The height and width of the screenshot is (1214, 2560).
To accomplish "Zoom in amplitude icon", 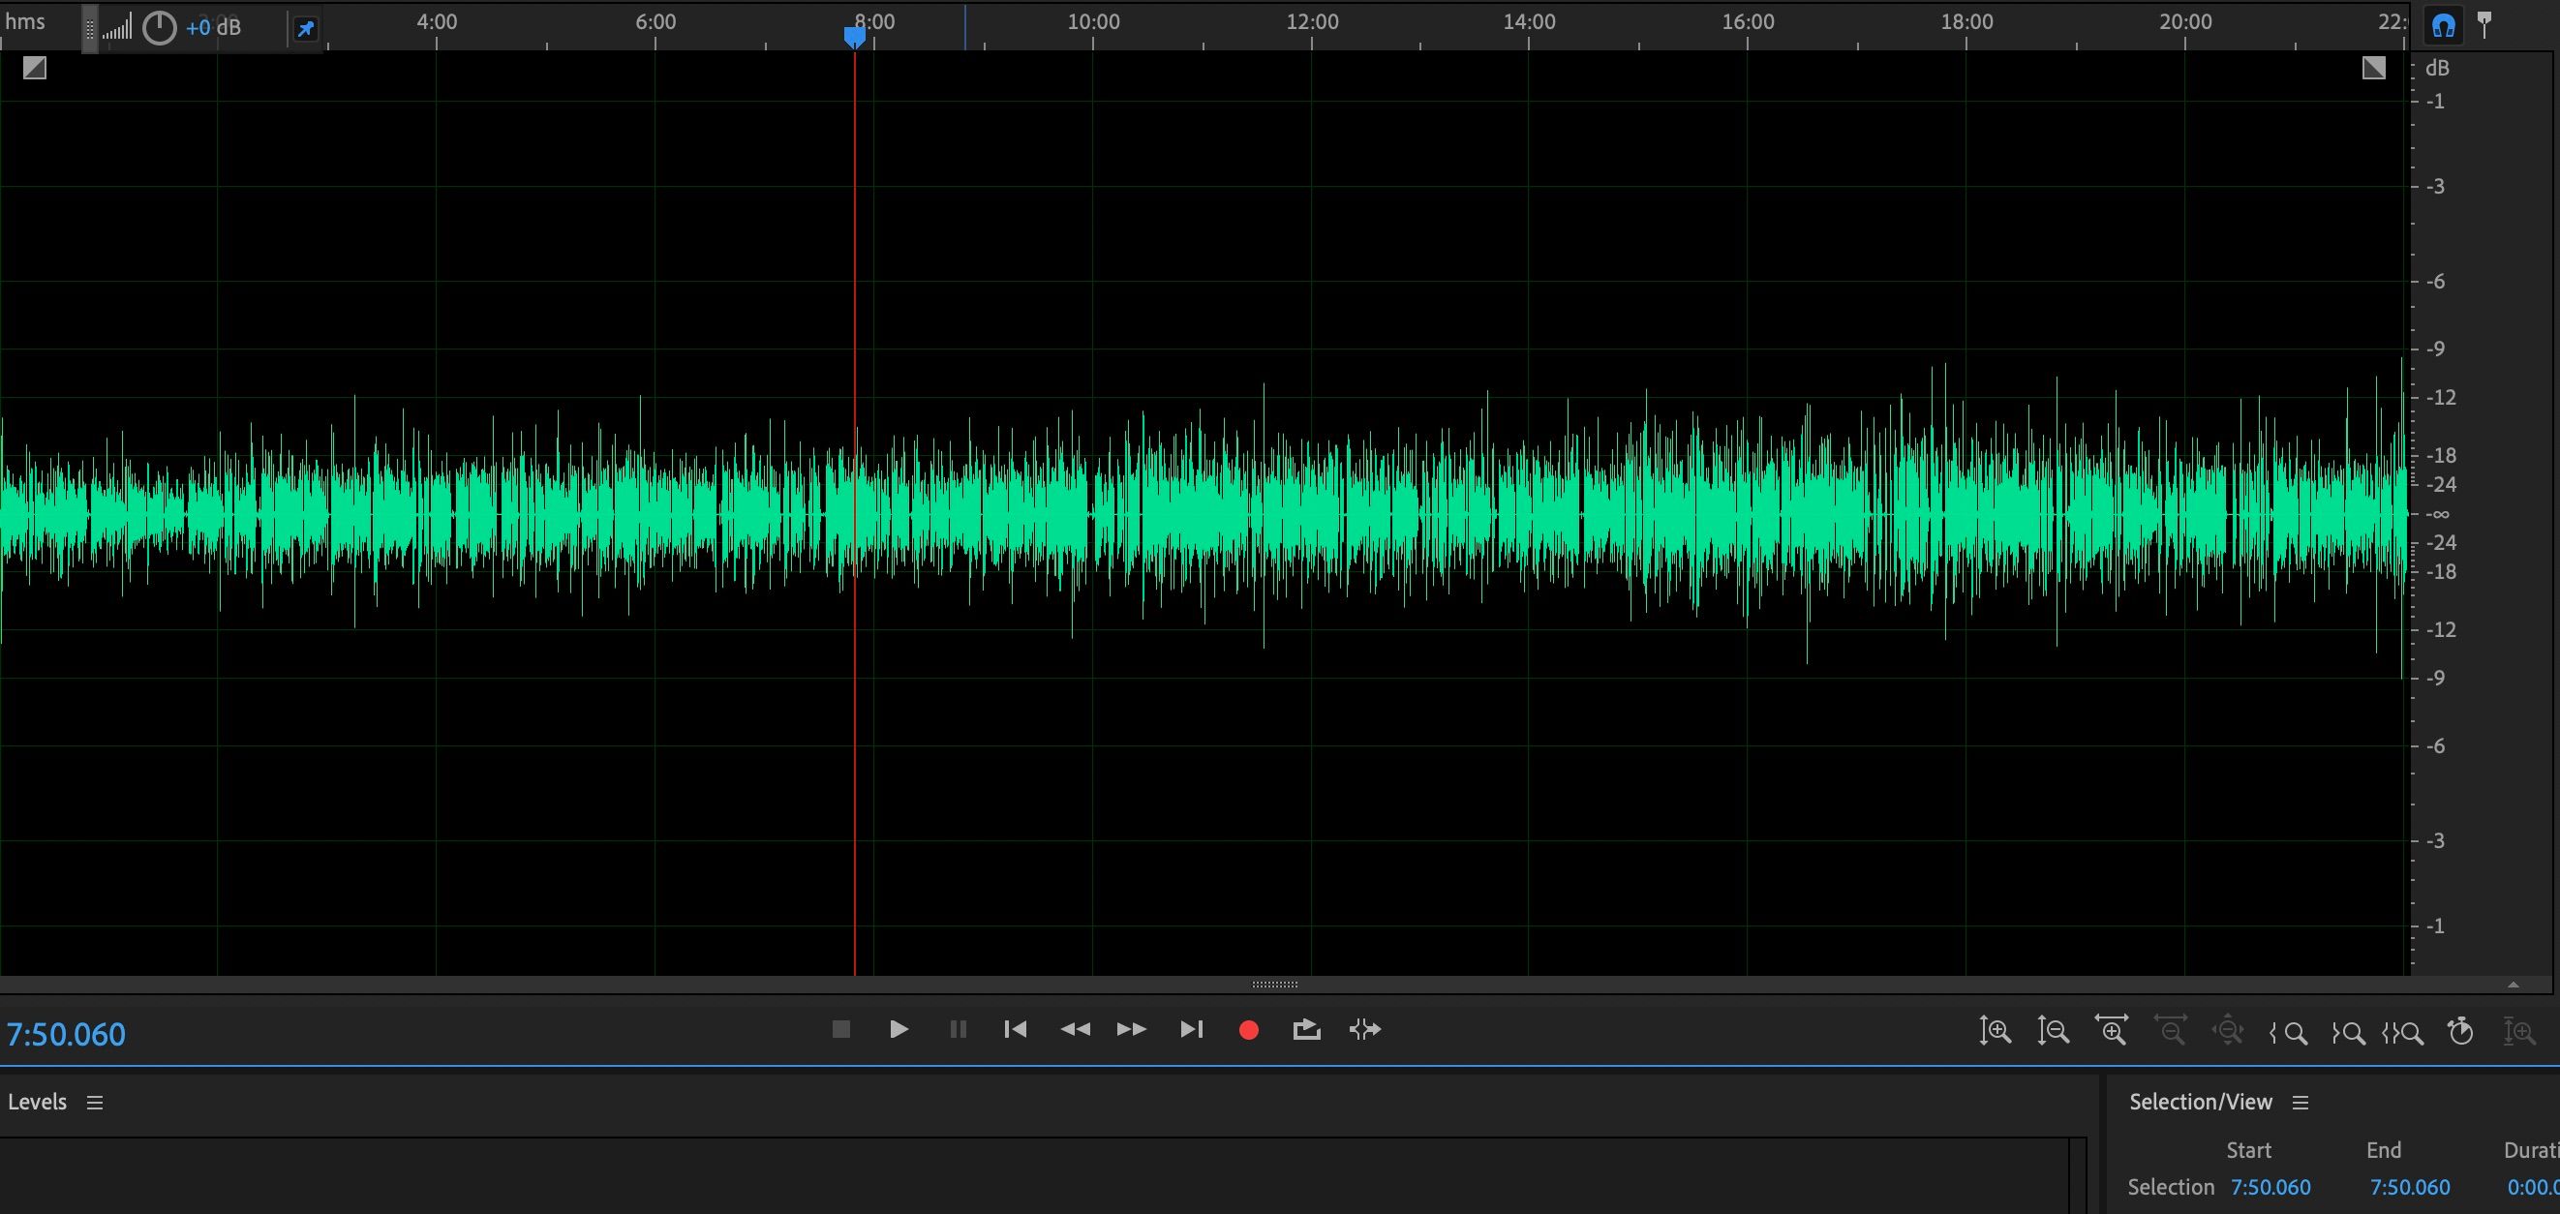I will tap(1995, 1030).
